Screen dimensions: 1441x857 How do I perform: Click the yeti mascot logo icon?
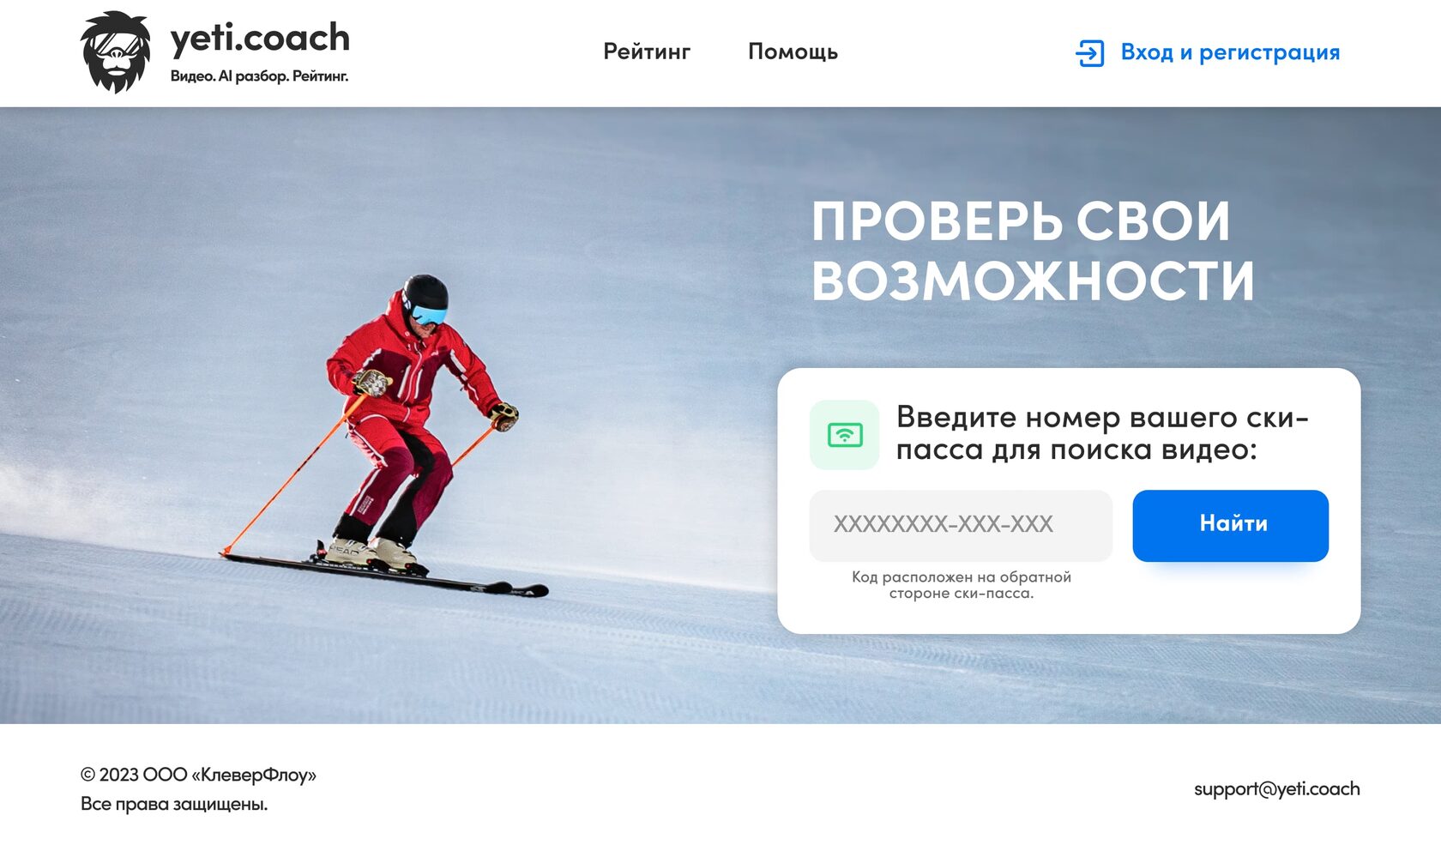click(x=115, y=51)
